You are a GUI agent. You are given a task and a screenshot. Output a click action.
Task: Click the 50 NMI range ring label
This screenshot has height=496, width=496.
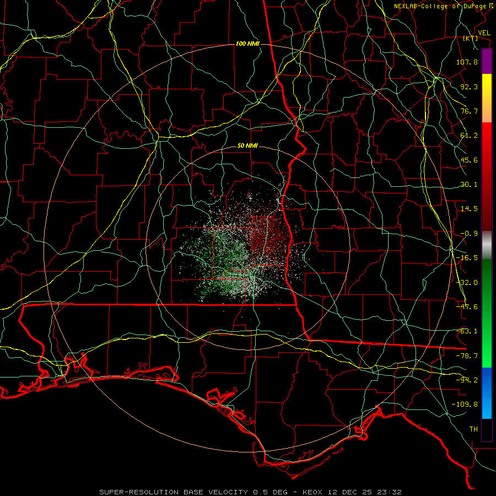click(247, 146)
